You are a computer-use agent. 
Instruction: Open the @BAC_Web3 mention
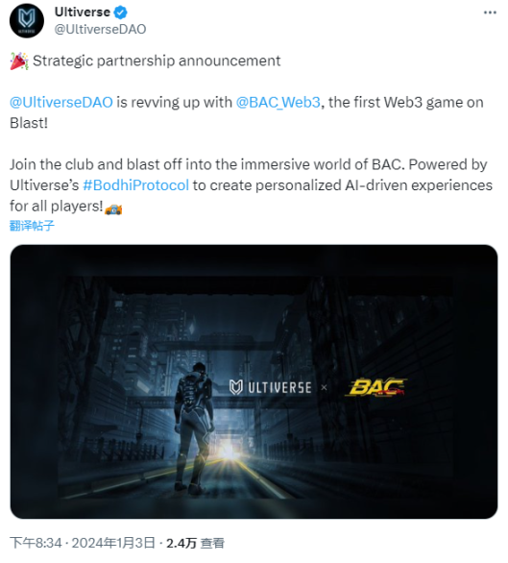[x=278, y=102]
